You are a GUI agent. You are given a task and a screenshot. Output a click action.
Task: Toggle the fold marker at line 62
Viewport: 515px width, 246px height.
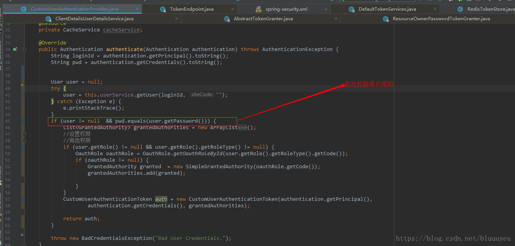coord(23,234)
